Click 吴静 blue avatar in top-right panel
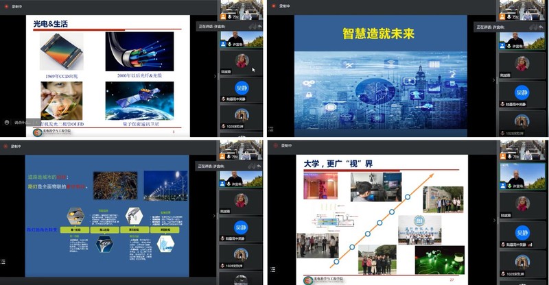This screenshot has height=285, width=549. coord(522,92)
